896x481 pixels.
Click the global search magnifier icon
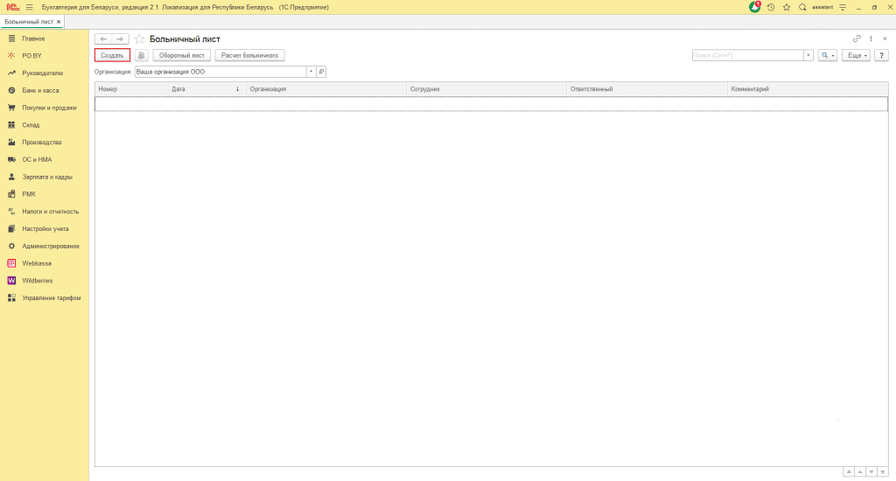(x=802, y=7)
